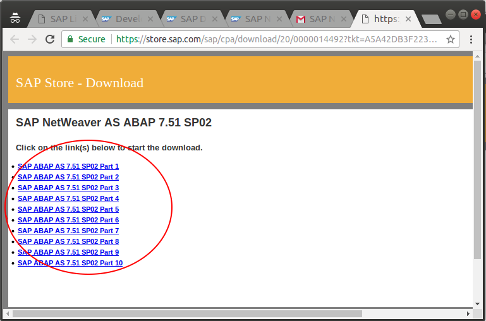Image resolution: width=486 pixels, height=321 pixels.
Task: Download SAP ABAP AS 7.51 SP02 Part 9
Action: coord(68,252)
